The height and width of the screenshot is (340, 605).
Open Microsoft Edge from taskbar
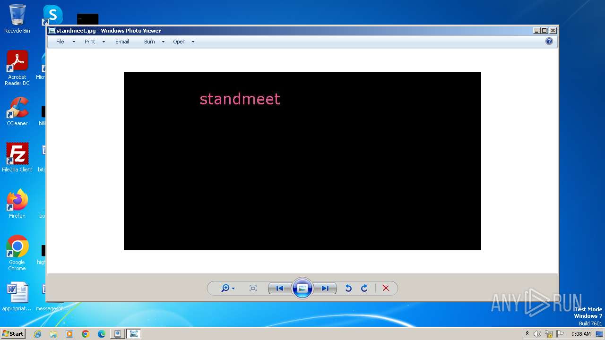tap(102, 334)
